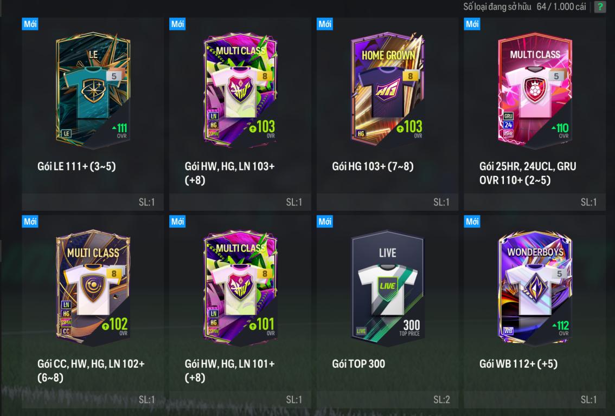
Task: Click the gold Multi Class 102 OVR card
Action: click(x=93, y=288)
